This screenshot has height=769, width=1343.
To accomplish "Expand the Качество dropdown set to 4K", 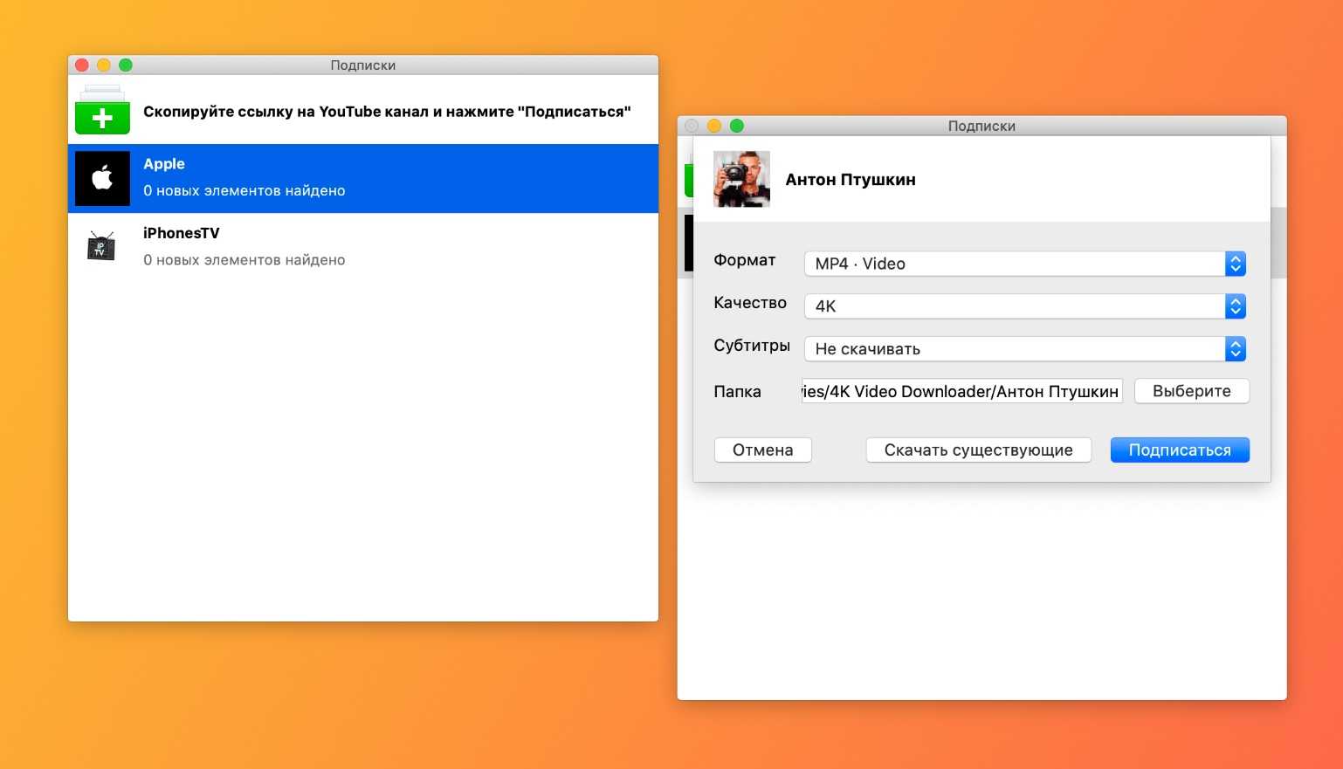I will [x=1024, y=306].
